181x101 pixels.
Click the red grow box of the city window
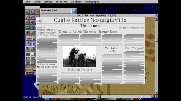(156, 96)
